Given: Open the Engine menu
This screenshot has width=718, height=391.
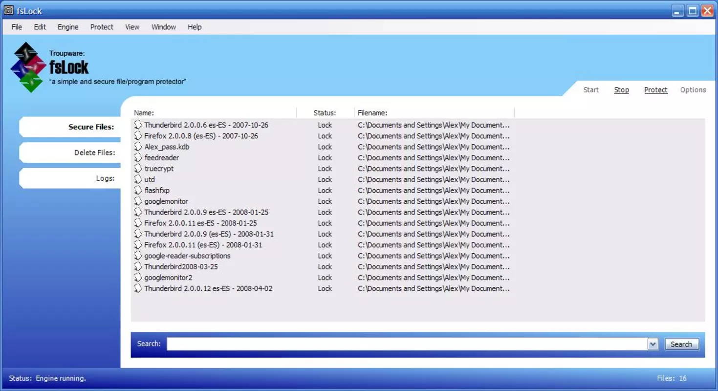Looking at the screenshot, I should [x=68, y=27].
